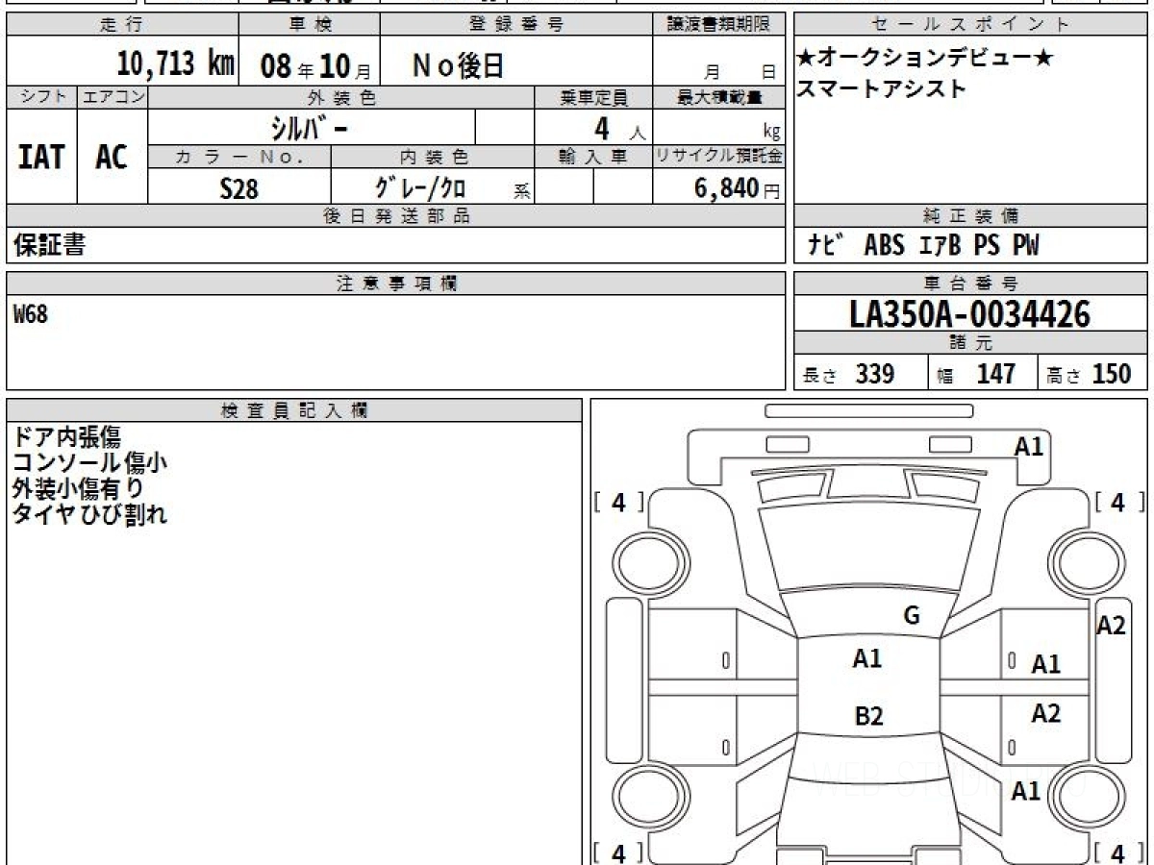Click the A1 mark beside the front bumper
1154x865 pixels.
pyautogui.click(x=1029, y=446)
